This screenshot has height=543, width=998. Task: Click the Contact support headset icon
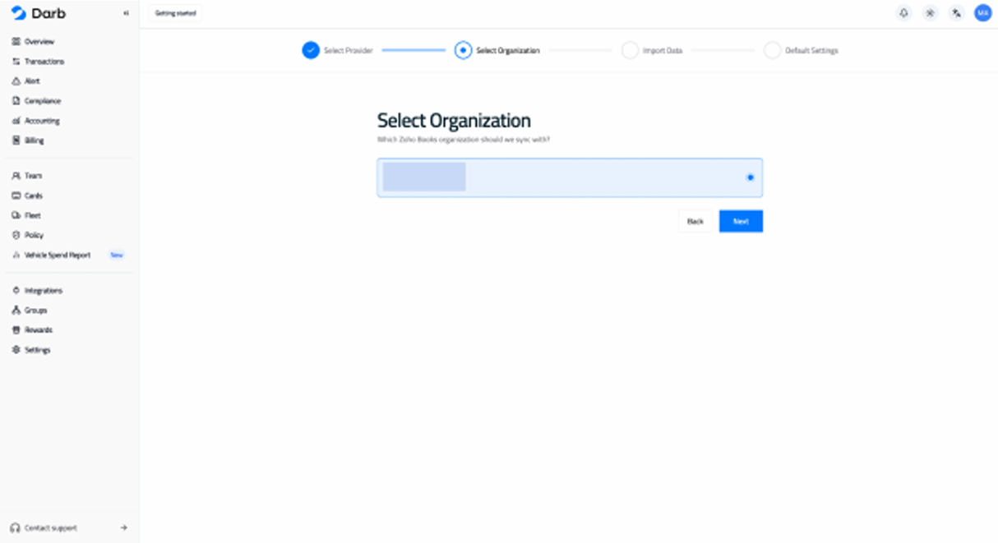[x=15, y=528]
